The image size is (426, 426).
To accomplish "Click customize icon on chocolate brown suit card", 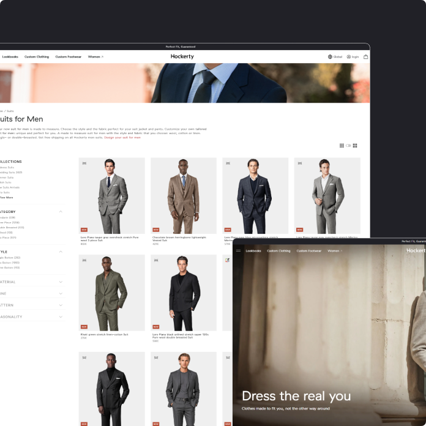I will 155,163.
